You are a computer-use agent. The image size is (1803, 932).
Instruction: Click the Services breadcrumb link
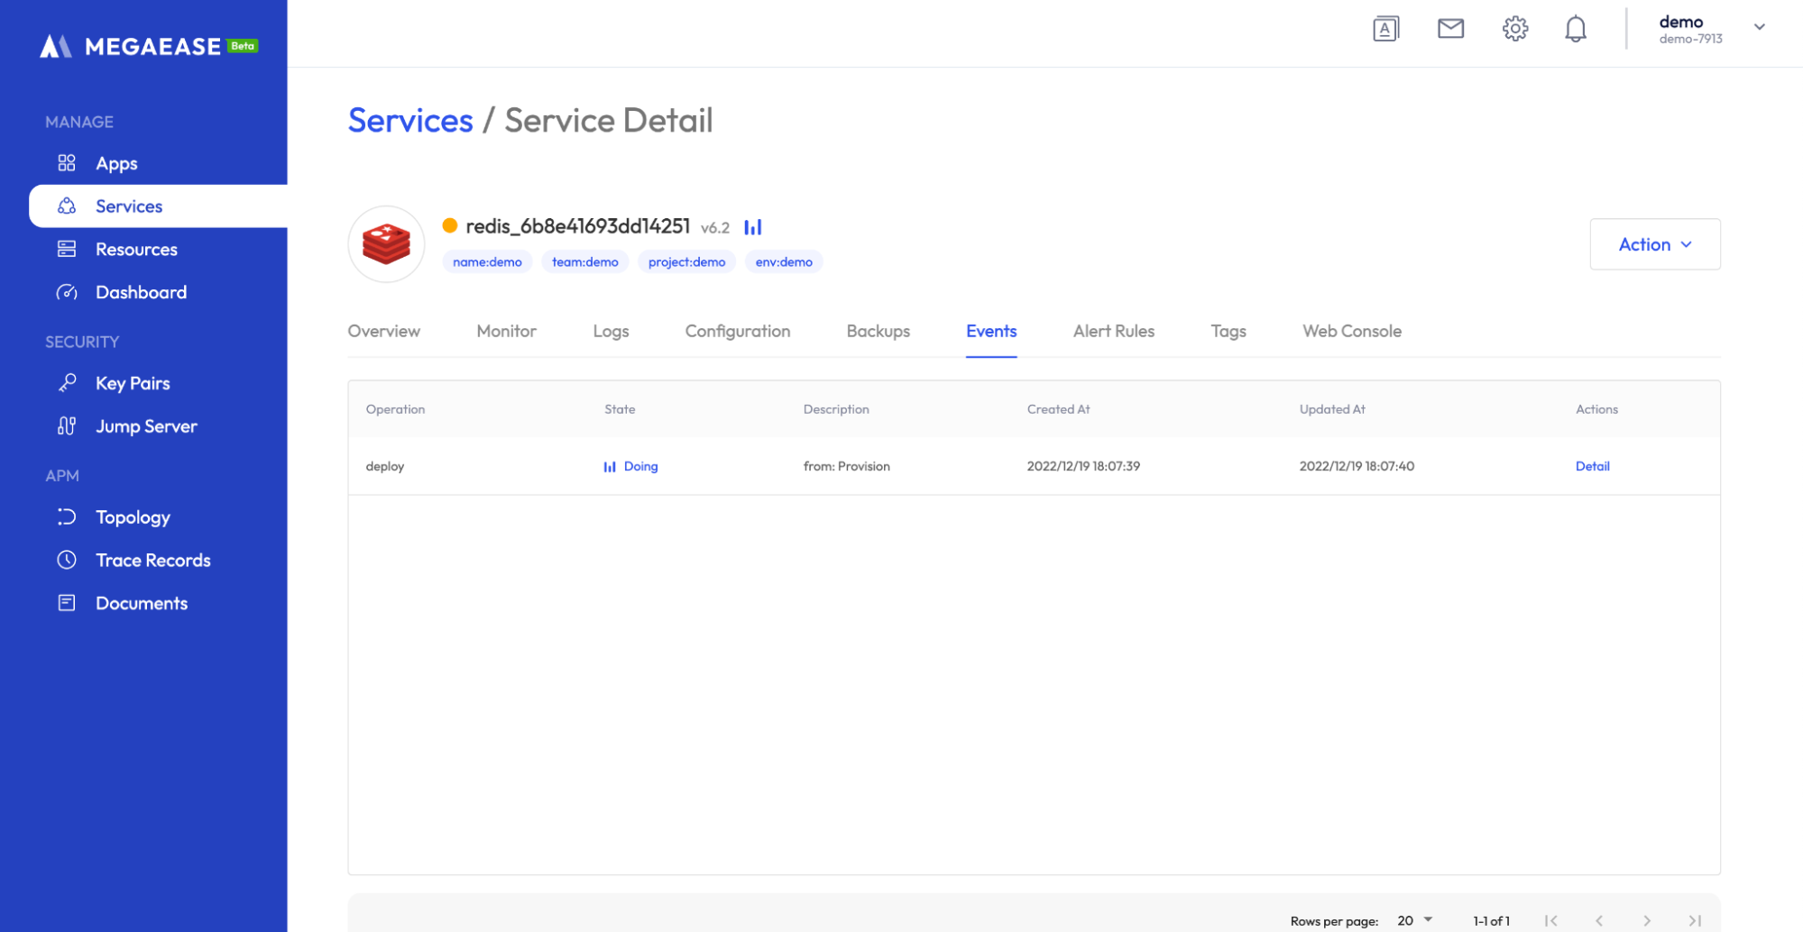(410, 120)
